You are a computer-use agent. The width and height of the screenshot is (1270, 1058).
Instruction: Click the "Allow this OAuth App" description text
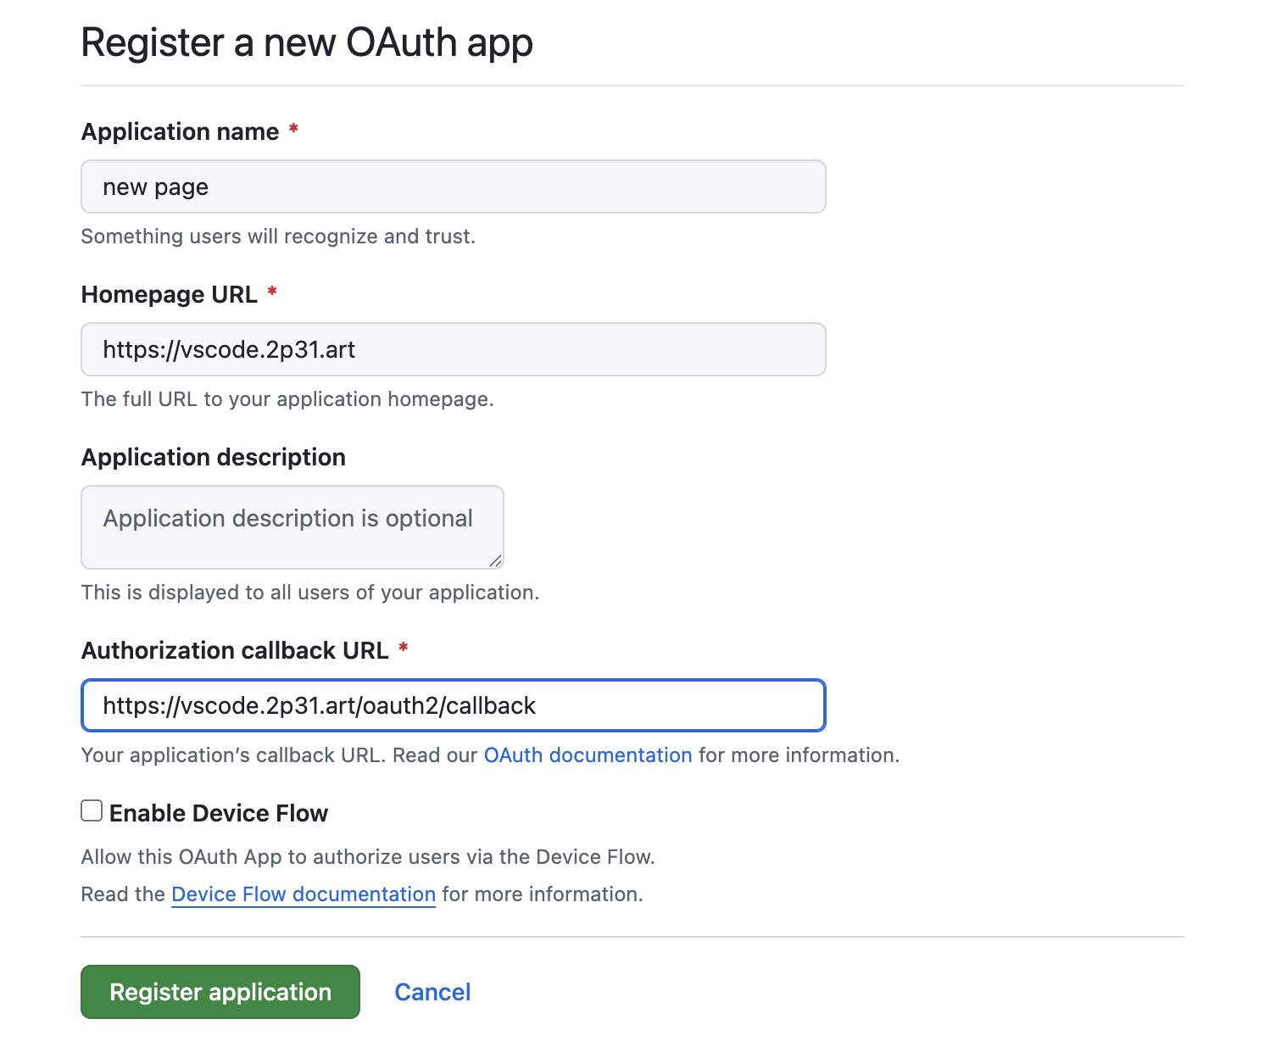[368, 857]
